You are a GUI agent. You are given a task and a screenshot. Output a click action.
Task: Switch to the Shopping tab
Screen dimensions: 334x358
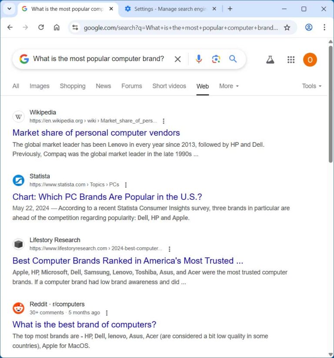pos(73,86)
